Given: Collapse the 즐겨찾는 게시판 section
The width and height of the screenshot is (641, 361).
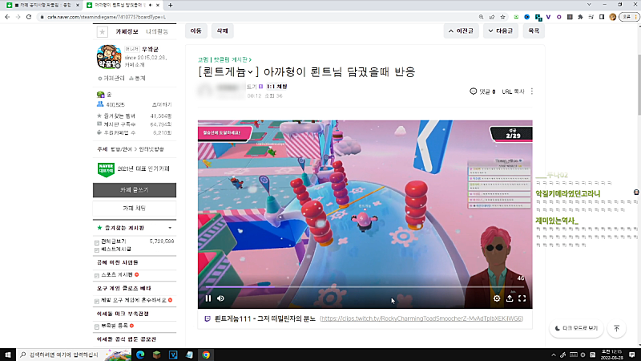Looking at the screenshot, I should pos(168,229).
